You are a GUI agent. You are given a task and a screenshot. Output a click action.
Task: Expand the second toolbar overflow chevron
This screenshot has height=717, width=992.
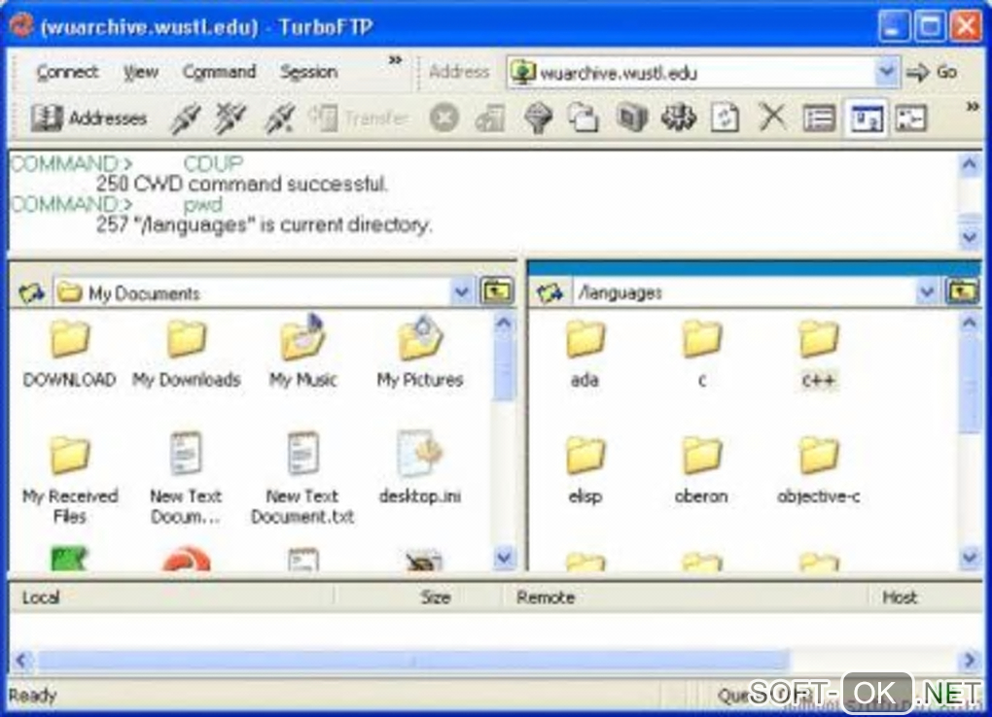(x=973, y=106)
